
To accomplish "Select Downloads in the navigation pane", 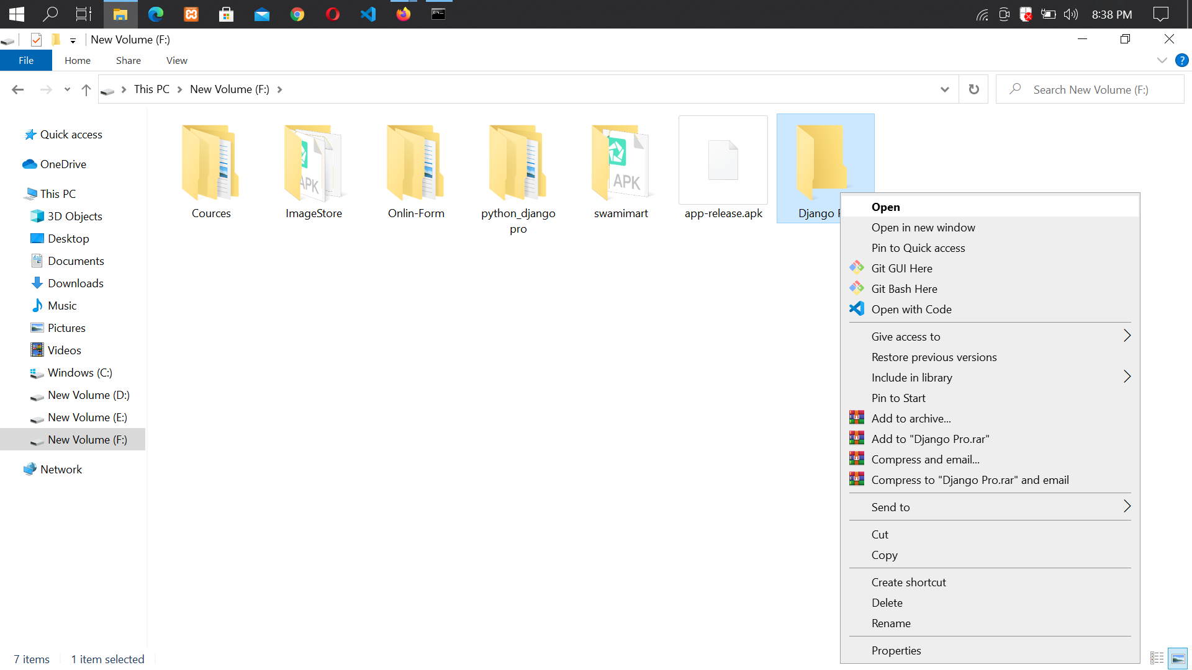I will (x=76, y=283).
